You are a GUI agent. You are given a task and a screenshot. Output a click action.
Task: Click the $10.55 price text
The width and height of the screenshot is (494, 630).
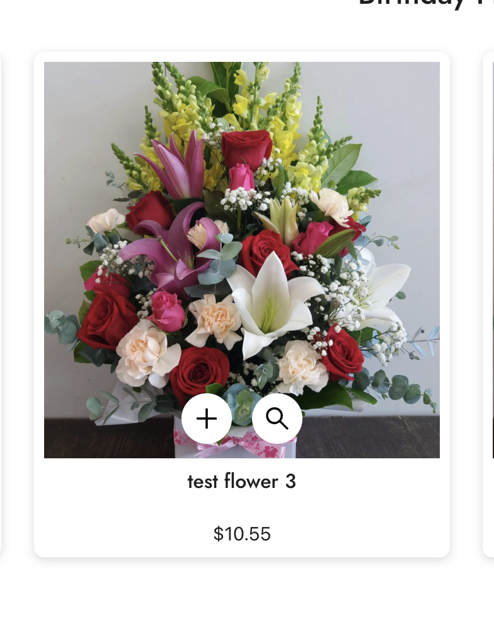(242, 533)
